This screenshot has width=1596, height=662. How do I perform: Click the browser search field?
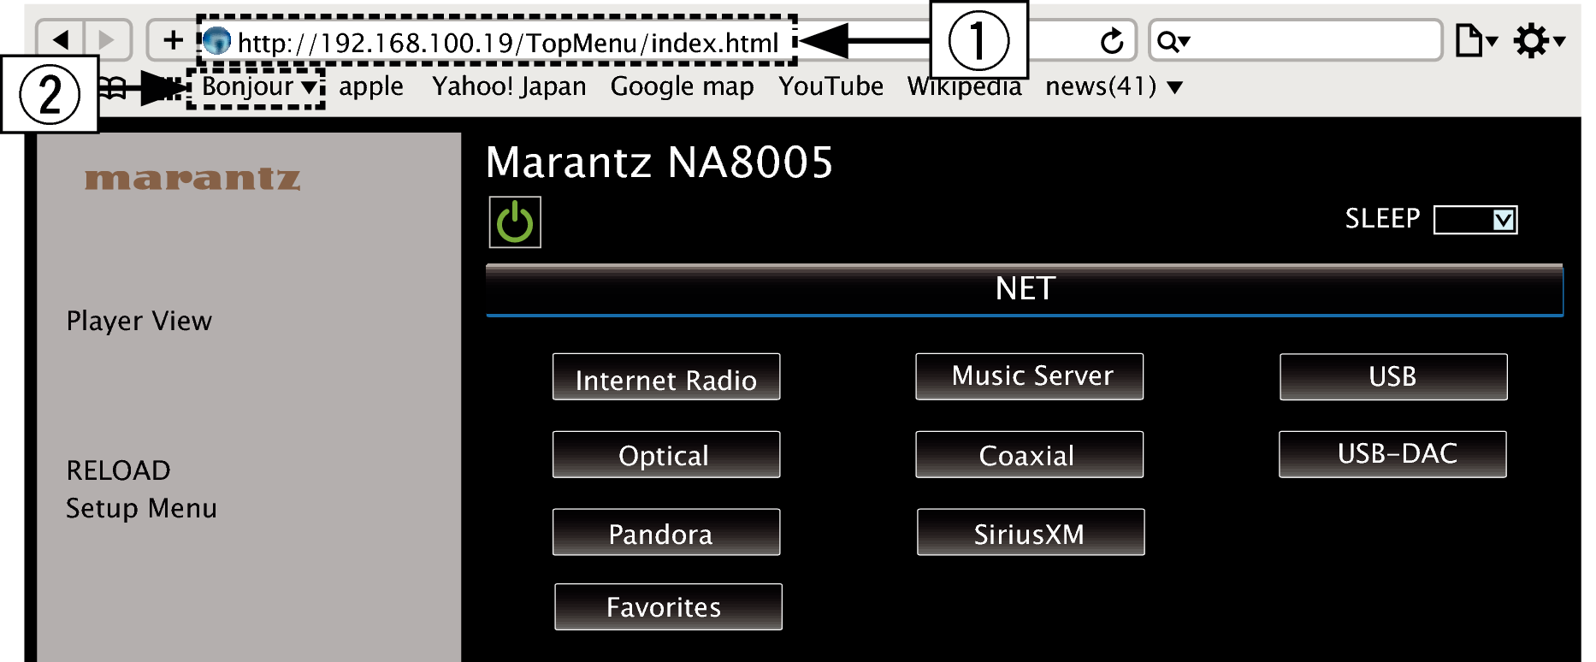pyautogui.click(x=1295, y=40)
